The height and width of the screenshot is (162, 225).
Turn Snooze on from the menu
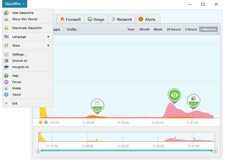tap(28, 61)
